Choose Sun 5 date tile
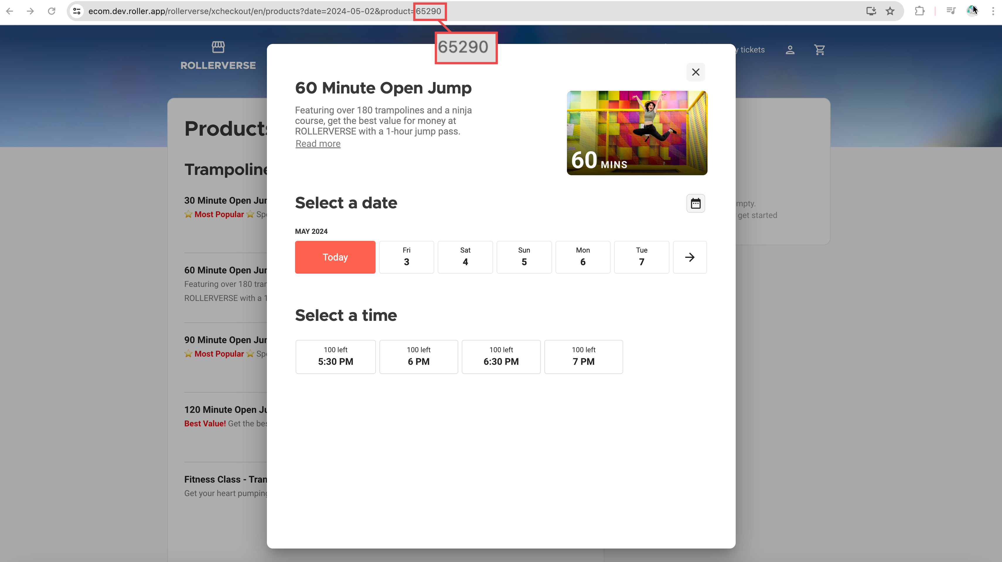1002x562 pixels. pyautogui.click(x=524, y=257)
